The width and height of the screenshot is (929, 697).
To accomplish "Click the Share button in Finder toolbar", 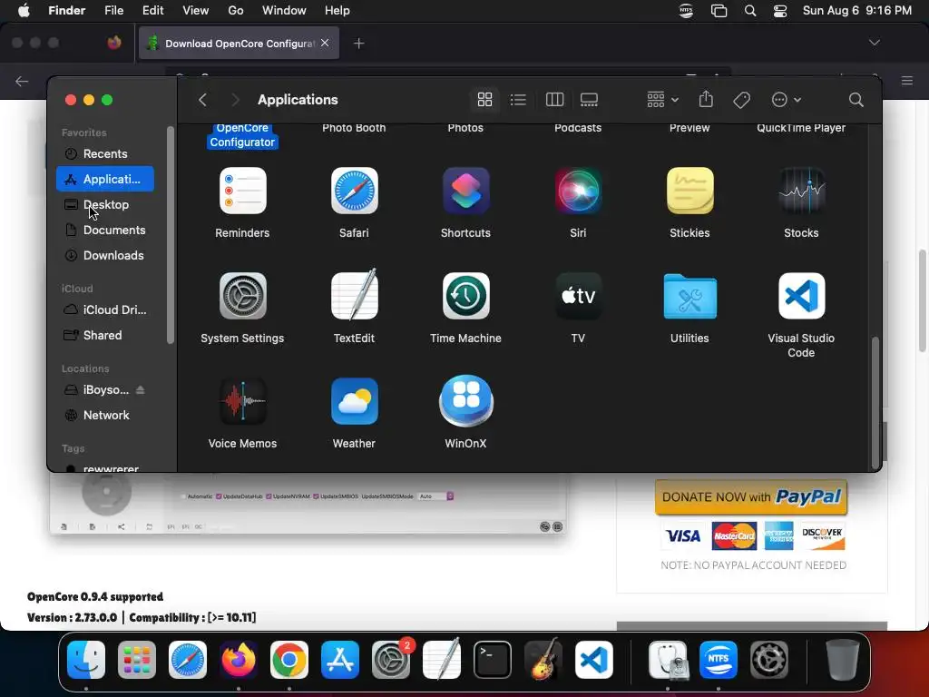I will 706,99.
